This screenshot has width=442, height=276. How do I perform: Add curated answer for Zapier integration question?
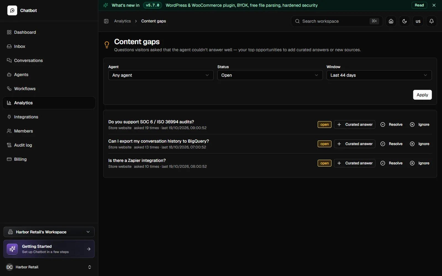355,163
